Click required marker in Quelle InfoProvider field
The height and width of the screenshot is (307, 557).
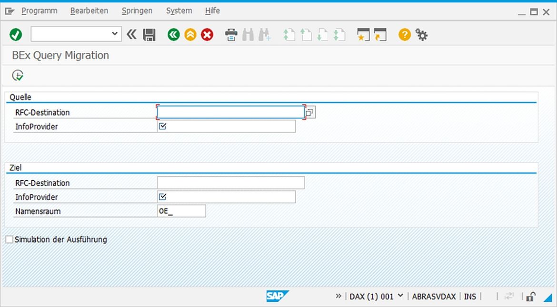pos(162,126)
